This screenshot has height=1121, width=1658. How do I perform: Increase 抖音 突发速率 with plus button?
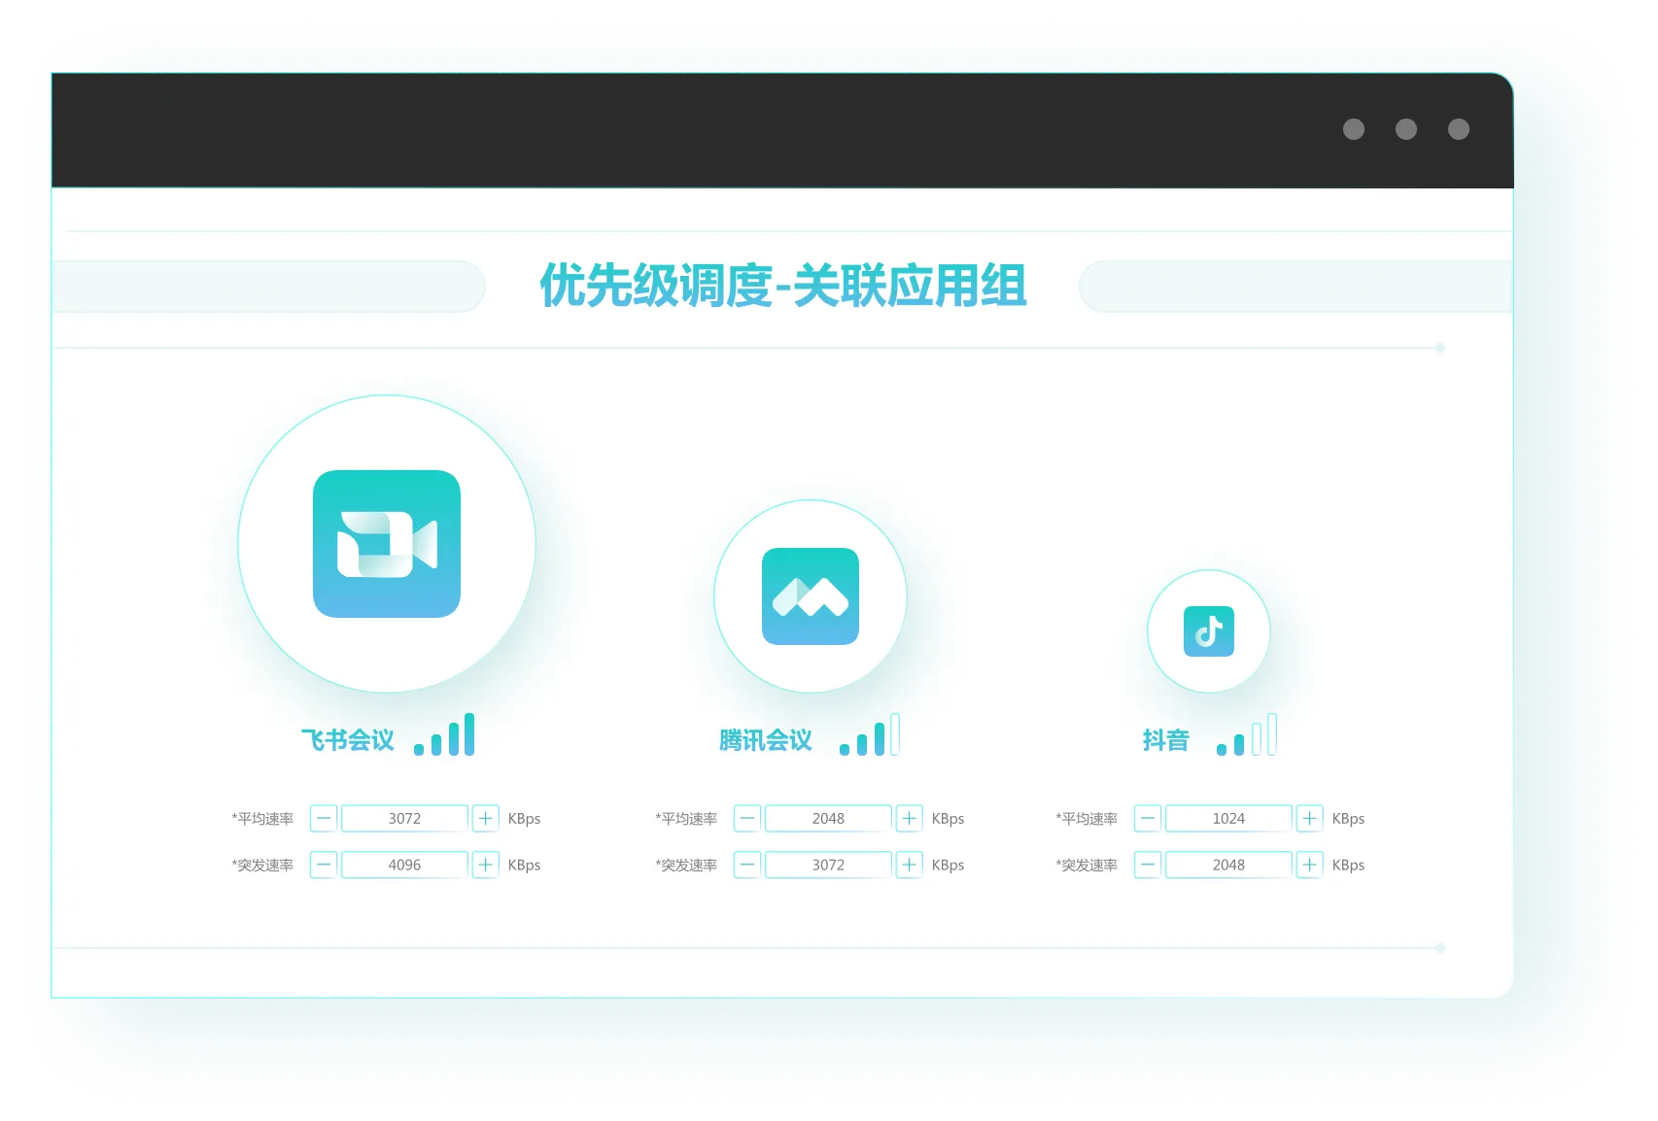tap(1310, 865)
